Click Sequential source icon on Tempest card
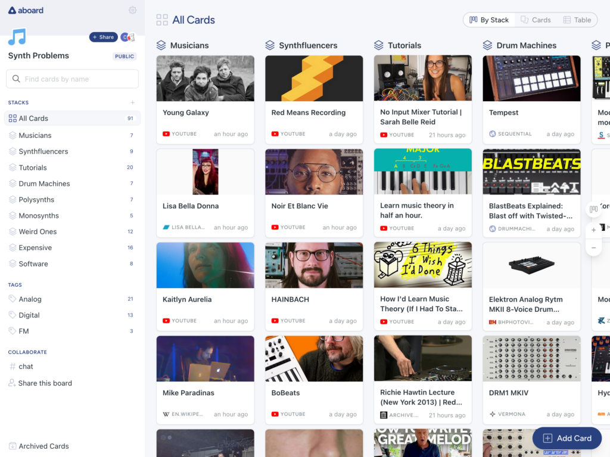The width and height of the screenshot is (610, 457). 493,134
